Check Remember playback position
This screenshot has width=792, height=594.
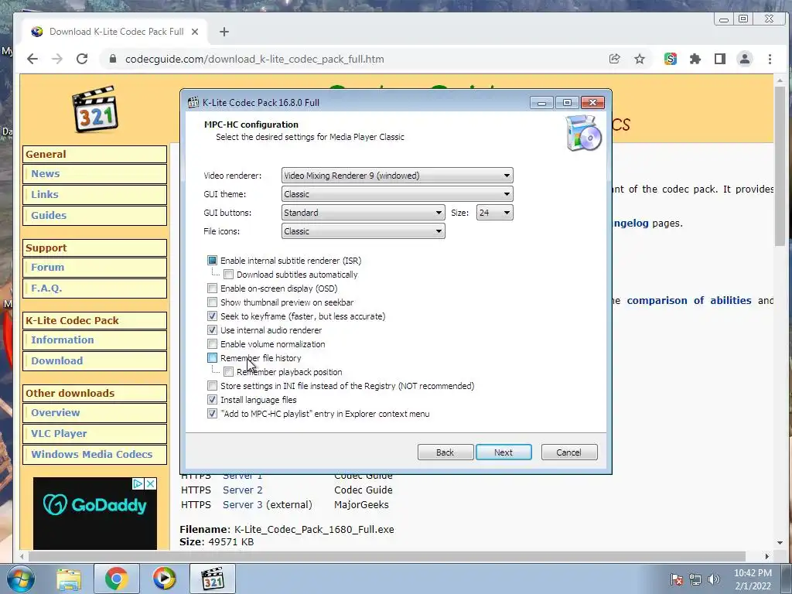pos(228,372)
